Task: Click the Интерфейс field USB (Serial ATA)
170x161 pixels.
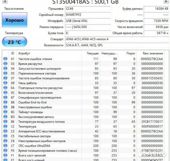Action: click(88, 21)
